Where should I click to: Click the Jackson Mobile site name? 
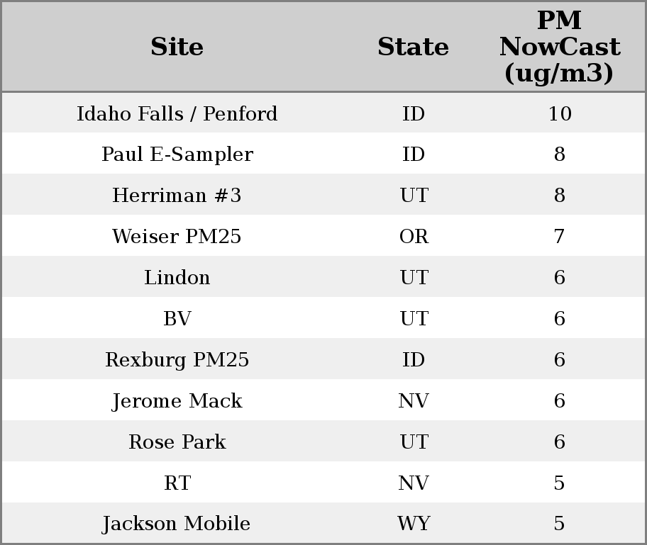[x=177, y=524]
